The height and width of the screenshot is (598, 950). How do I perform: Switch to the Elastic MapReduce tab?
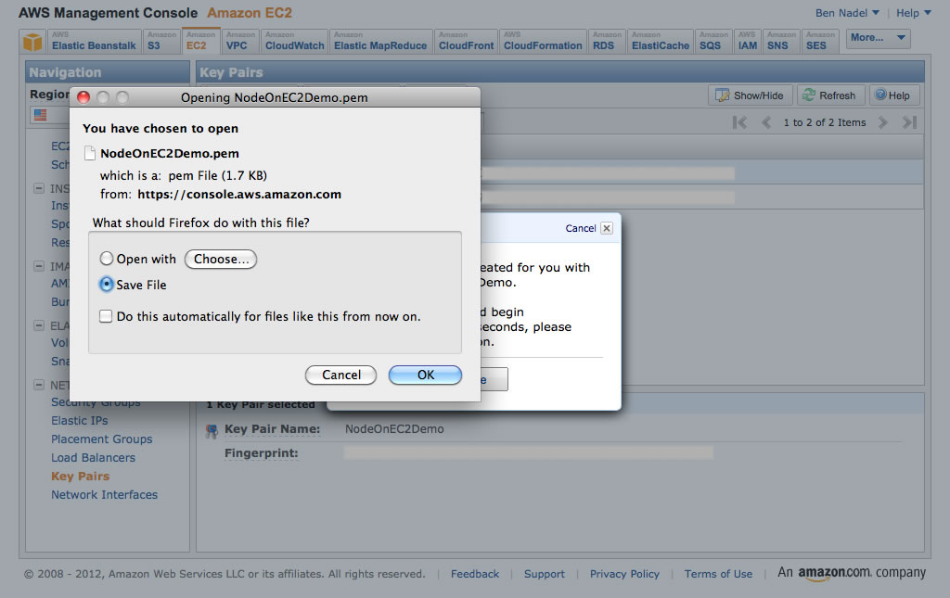[380, 42]
